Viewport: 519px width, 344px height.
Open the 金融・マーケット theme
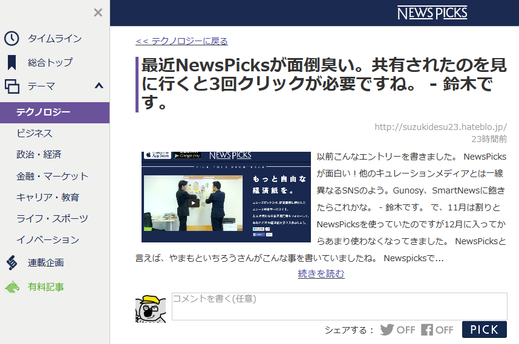52,176
